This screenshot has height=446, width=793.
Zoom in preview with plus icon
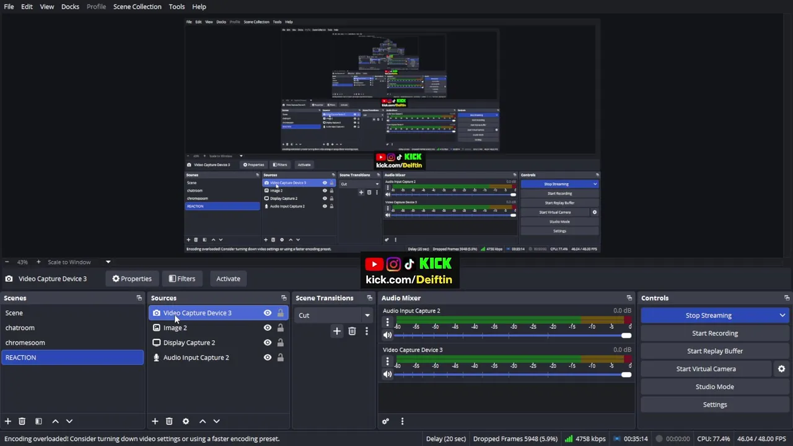38,262
